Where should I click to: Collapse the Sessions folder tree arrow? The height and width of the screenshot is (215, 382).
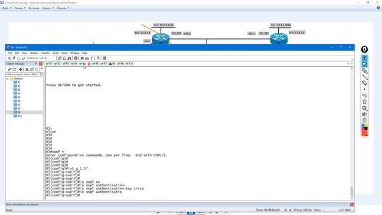[x=8, y=79]
